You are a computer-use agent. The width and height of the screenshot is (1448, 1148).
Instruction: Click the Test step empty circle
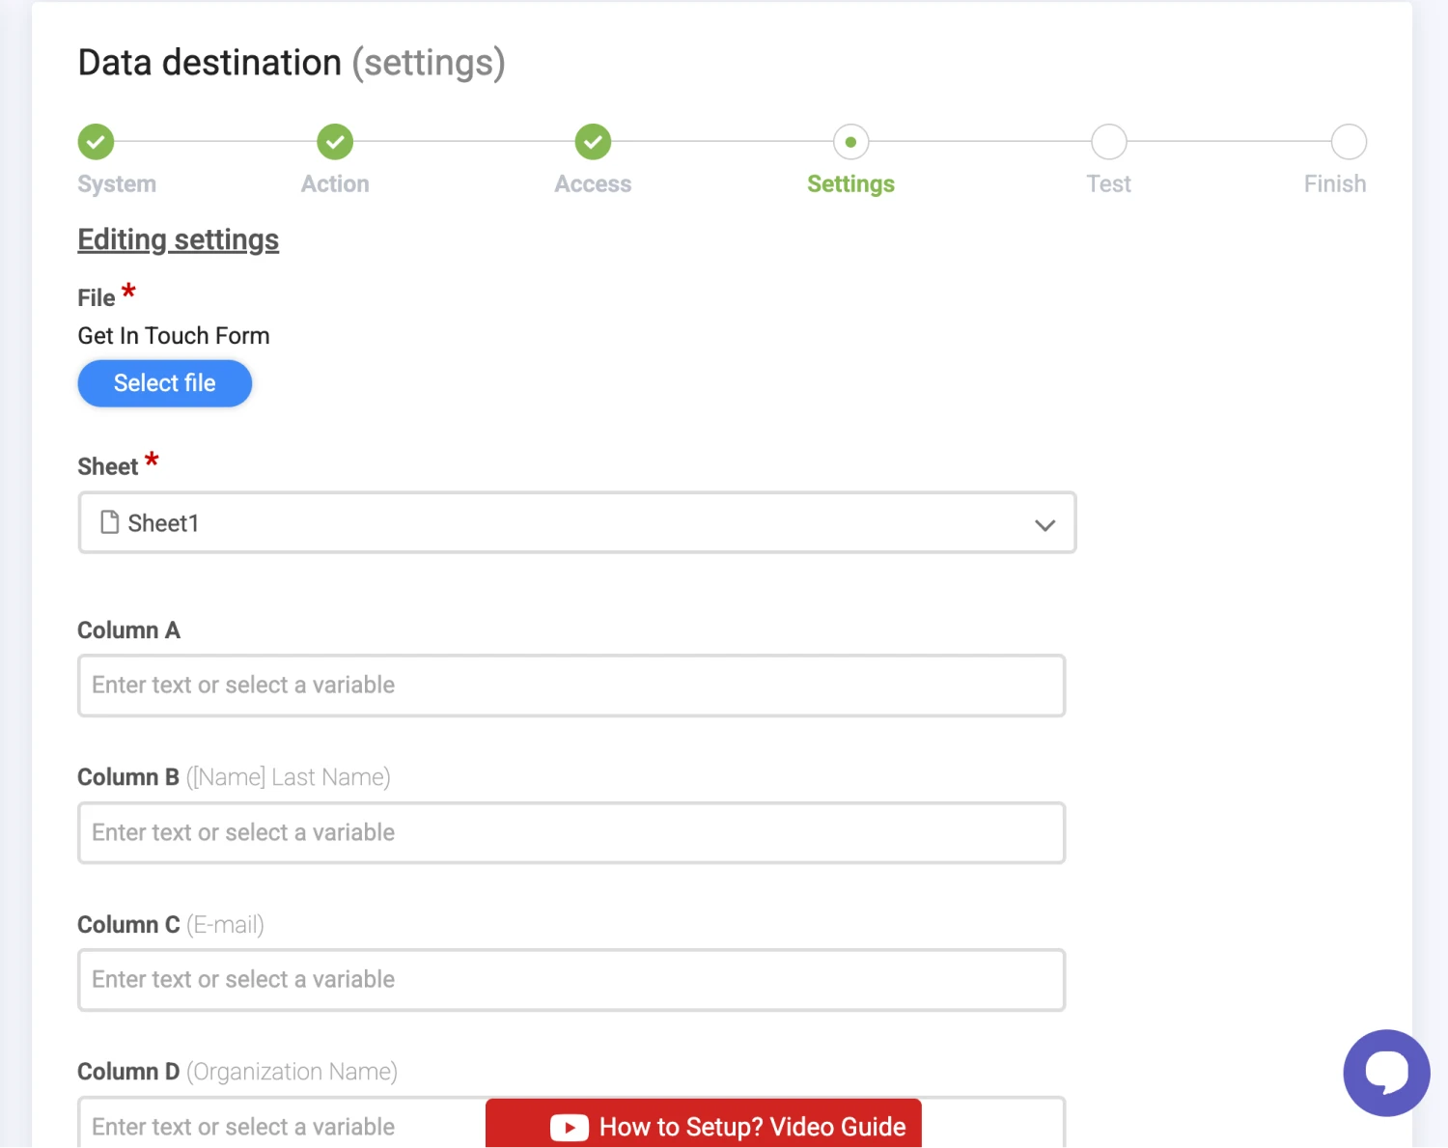[x=1108, y=142]
